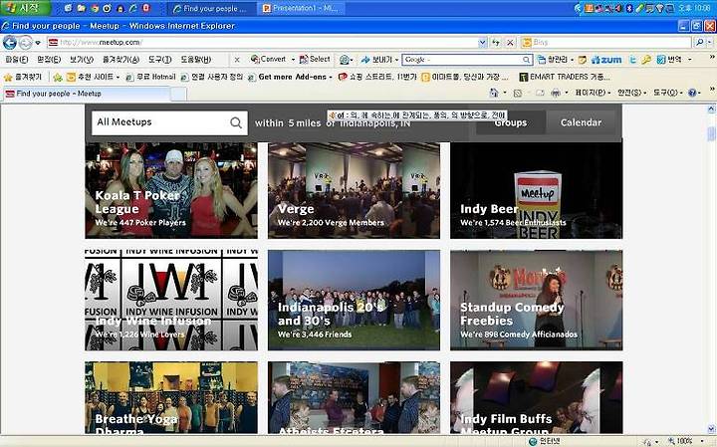
Task: Click the Twitter icon in the toolbar
Action: tap(633, 60)
